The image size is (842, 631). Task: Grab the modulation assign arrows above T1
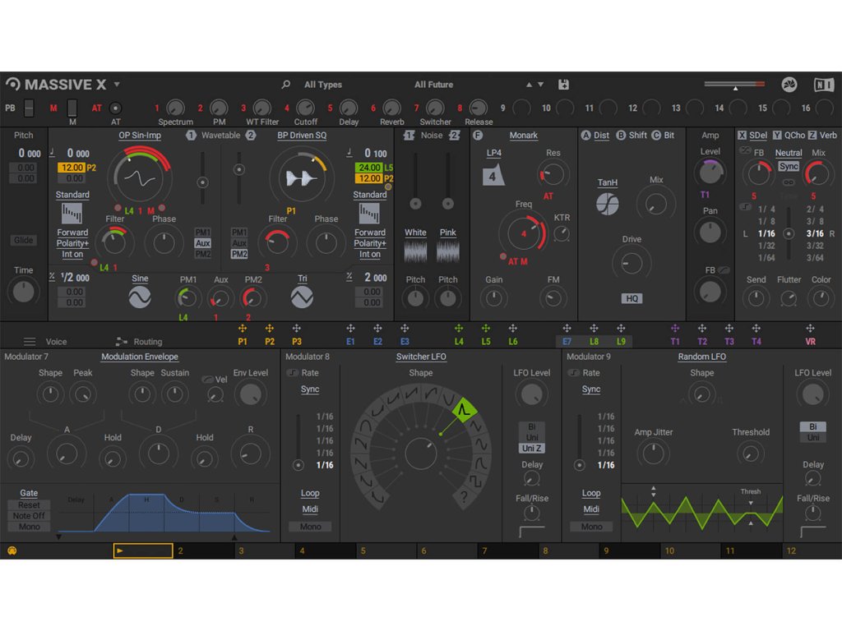pos(675,329)
